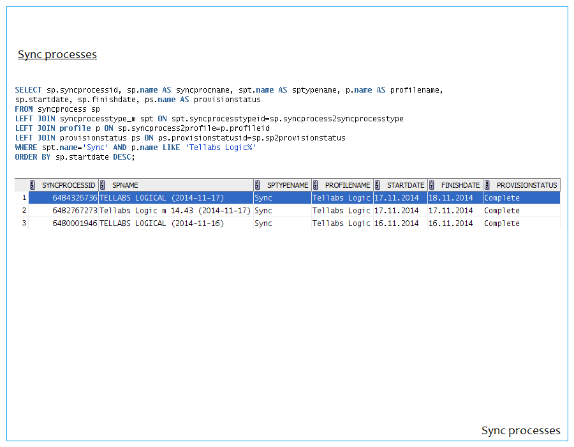
Task: Click the ORDER BY line in the SQL query
Action: point(75,157)
